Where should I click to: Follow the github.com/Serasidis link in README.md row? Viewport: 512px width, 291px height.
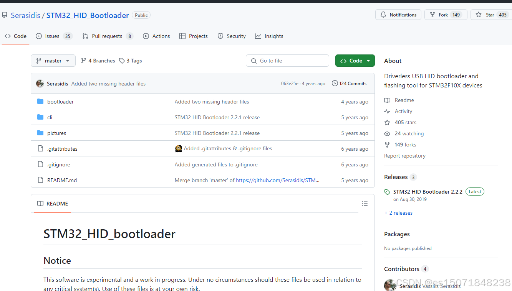[277, 180]
